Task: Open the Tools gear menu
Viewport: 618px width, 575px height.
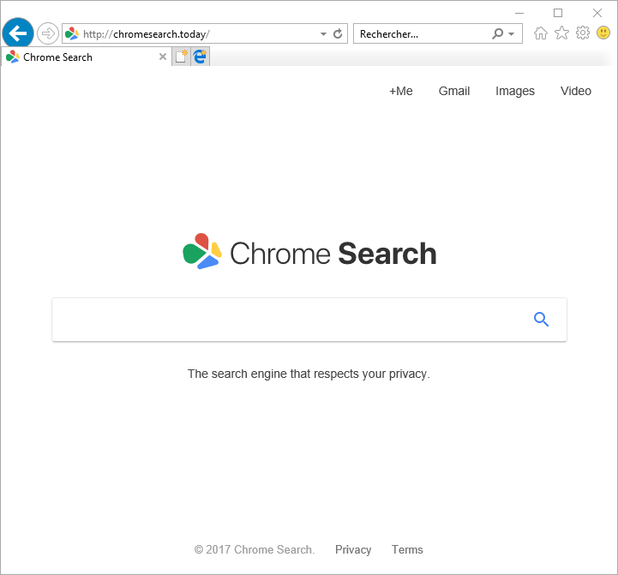Action: pyautogui.click(x=583, y=33)
